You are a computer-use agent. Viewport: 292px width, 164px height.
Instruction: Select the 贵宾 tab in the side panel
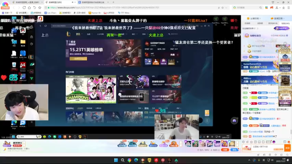coord(273,23)
